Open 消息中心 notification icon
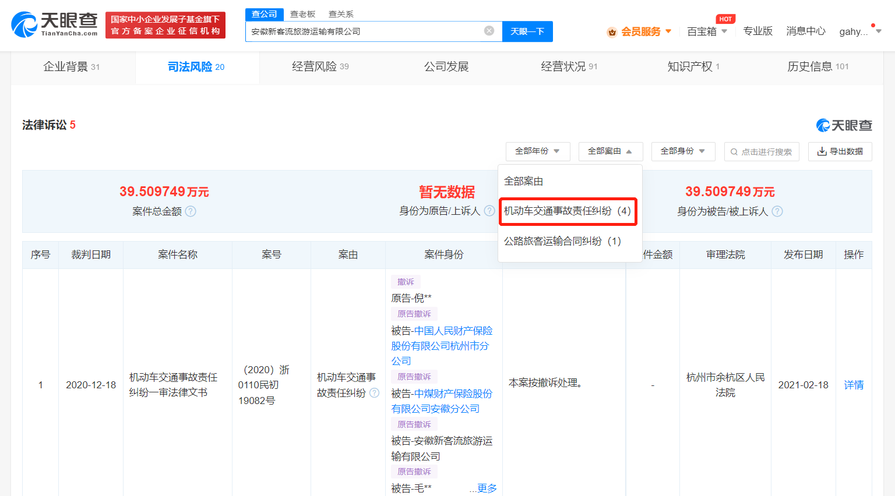Screen dimensions: 895x496 pos(805,31)
